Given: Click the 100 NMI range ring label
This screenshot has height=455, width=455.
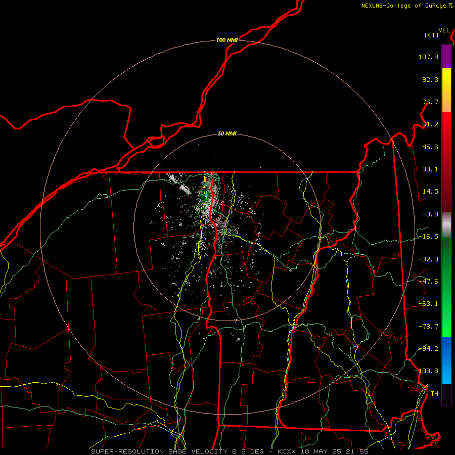Looking at the screenshot, I should (227, 40).
